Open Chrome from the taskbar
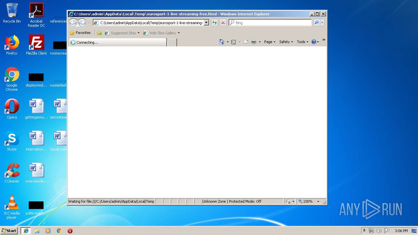Image resolution: width=418 pixels, height=235 pixels. (59, 231)
